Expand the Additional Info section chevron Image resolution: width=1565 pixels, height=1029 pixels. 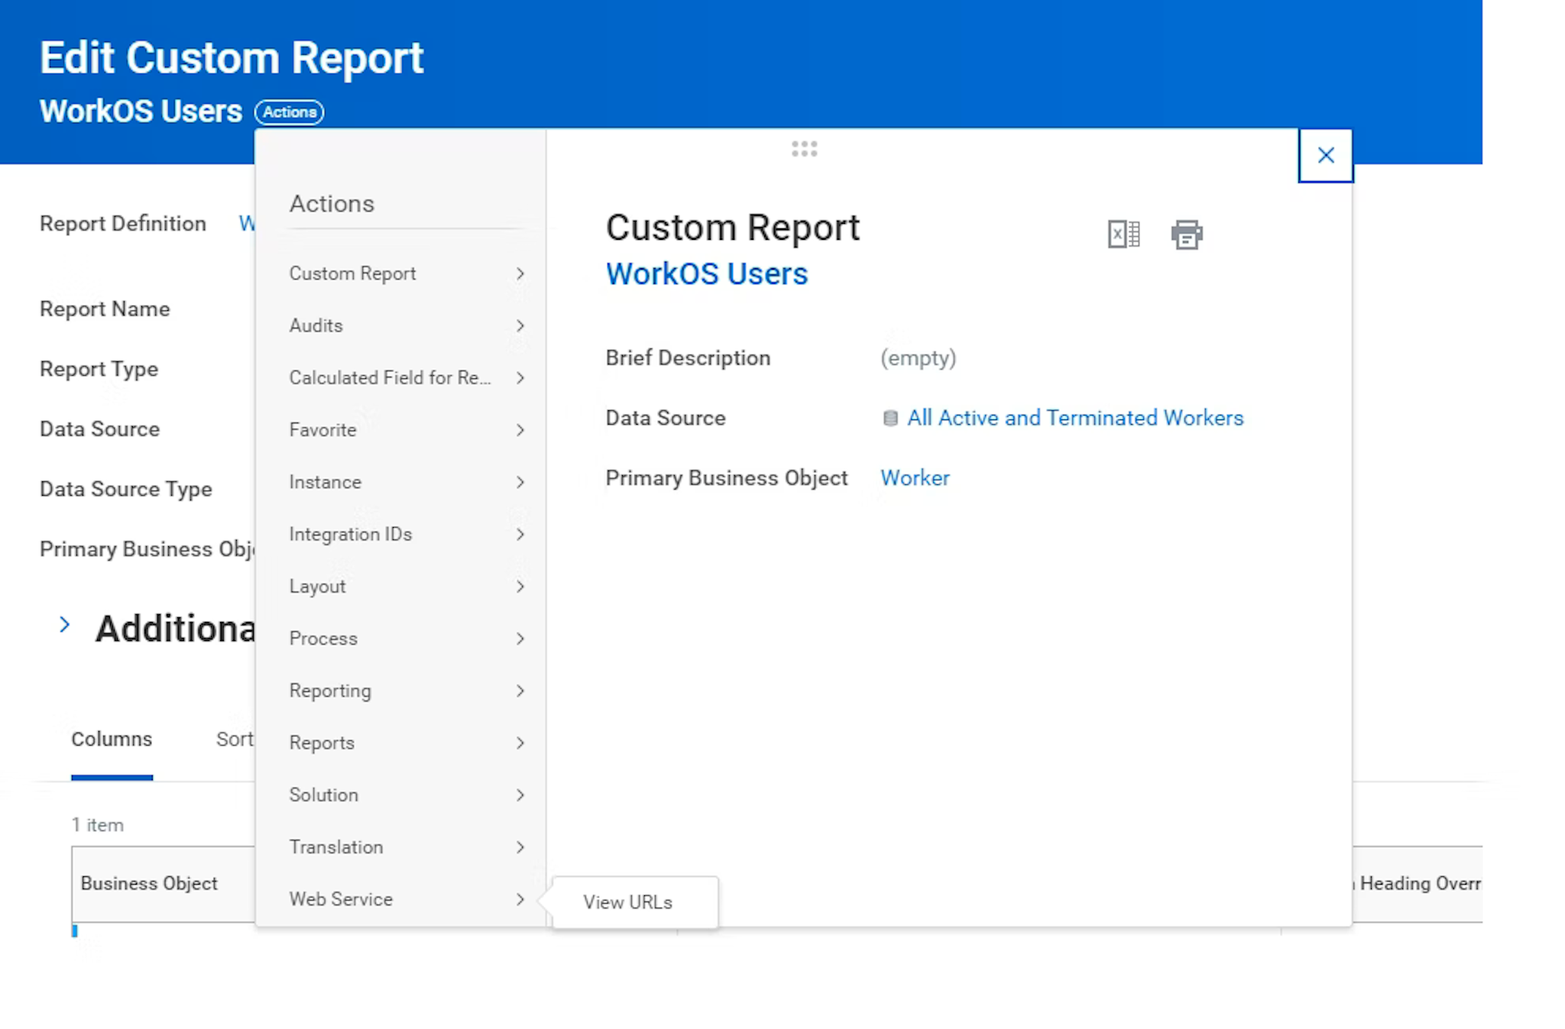click(65, 626)
